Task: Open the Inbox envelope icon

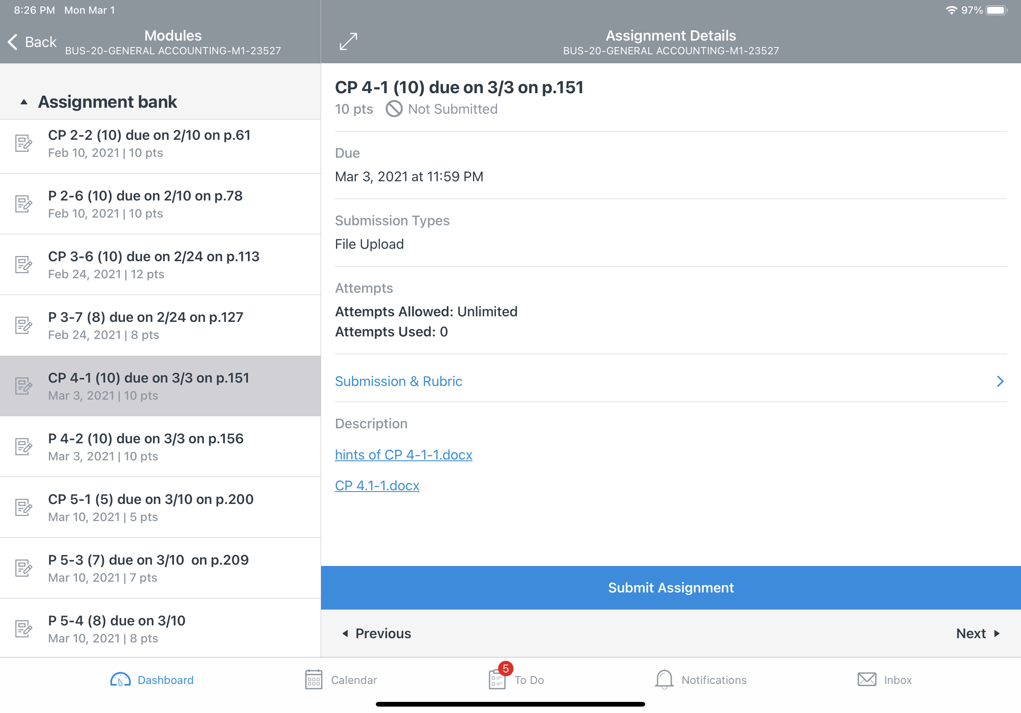Action: coord(866,679)
